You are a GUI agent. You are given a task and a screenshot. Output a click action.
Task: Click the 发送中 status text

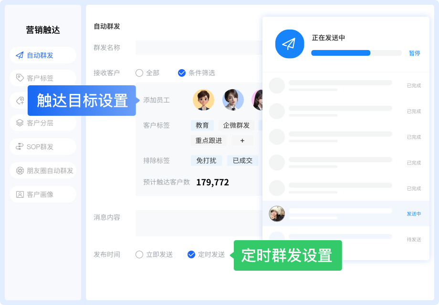tap(414, 214)
